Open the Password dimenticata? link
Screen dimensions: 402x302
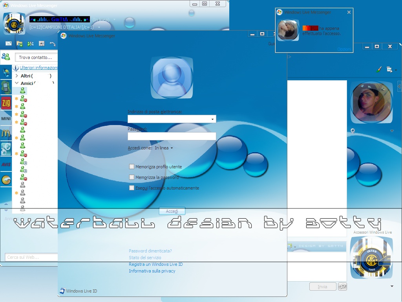point(150,251)
